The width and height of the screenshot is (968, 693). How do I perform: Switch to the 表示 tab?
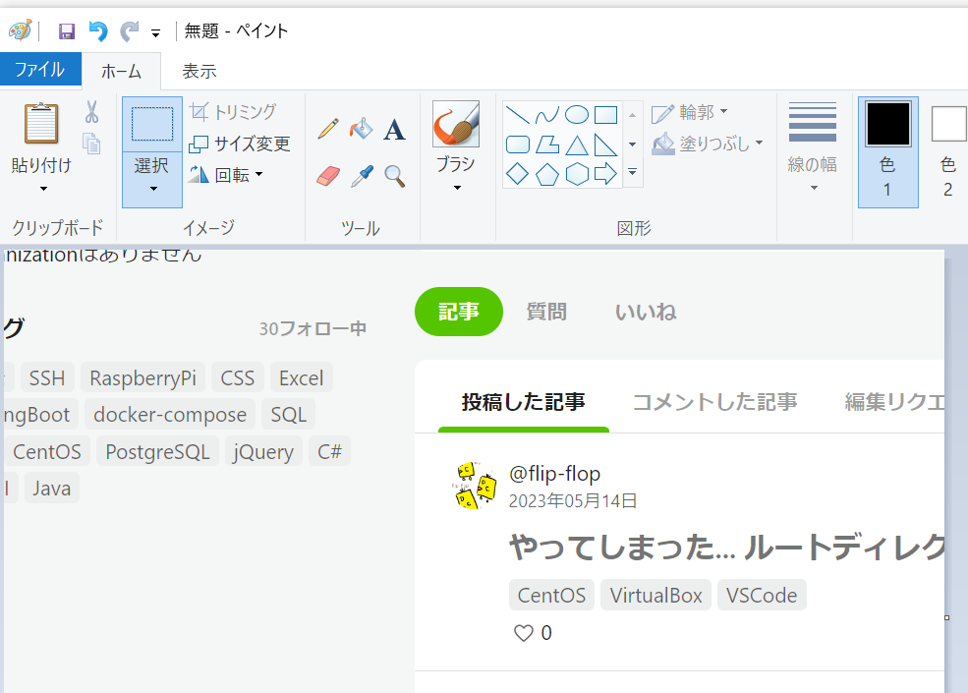[x=199, y=70]
